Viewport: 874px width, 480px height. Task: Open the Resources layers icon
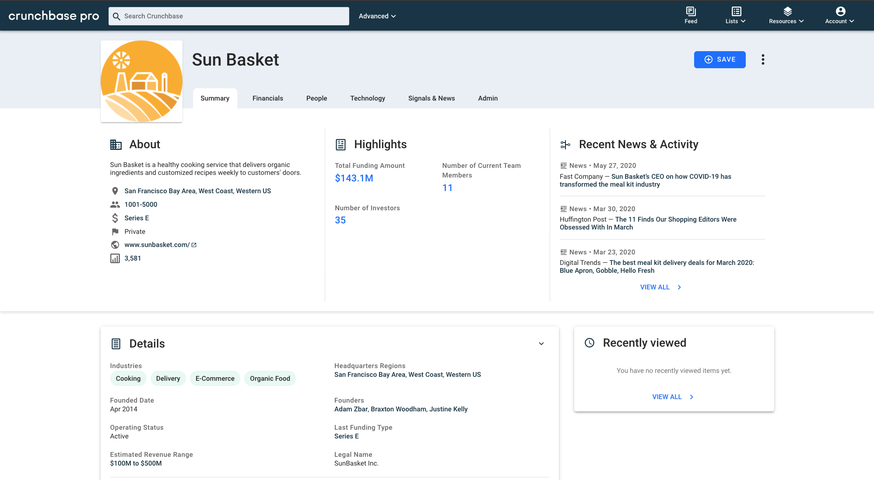pyautogui.click(x=787, y=11)
